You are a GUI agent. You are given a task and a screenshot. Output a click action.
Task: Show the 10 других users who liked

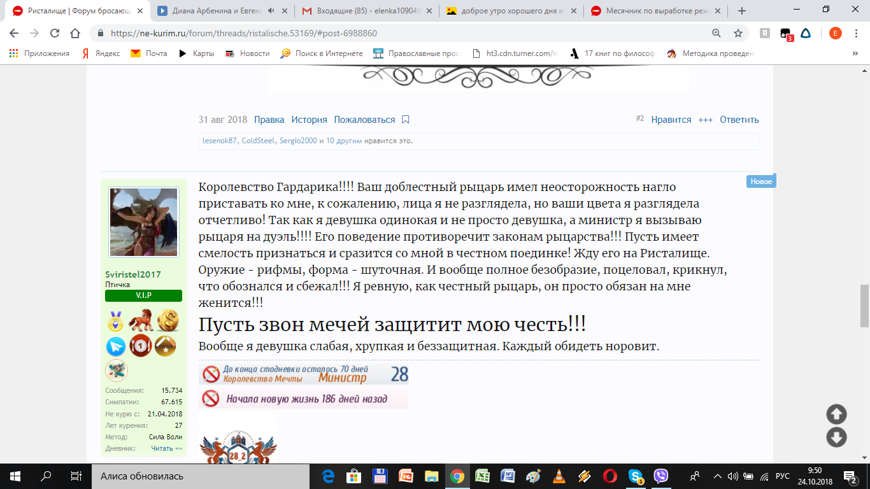point(345,141)
